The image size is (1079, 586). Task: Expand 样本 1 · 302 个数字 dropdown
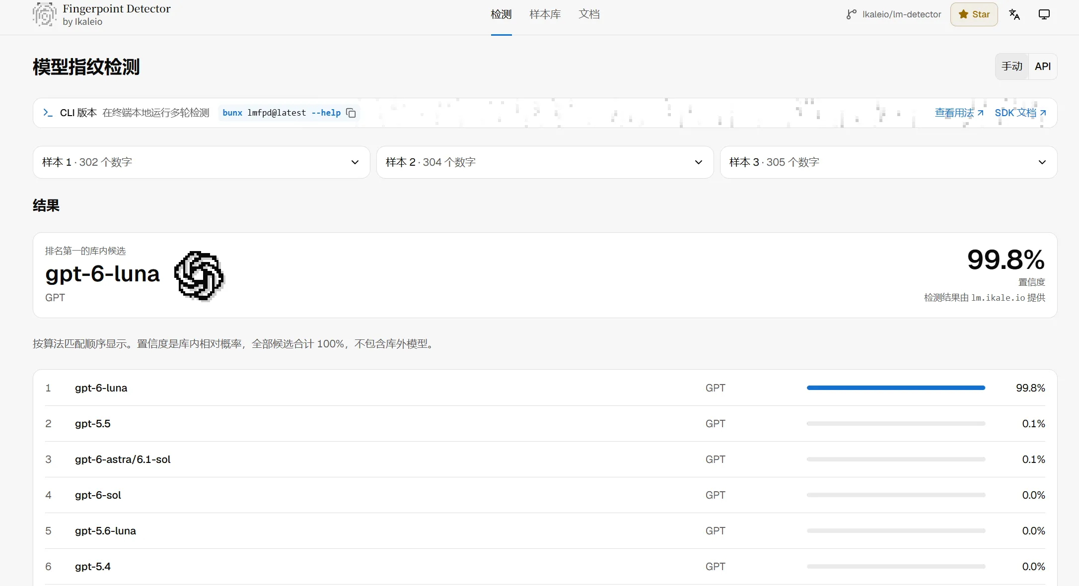201,162
